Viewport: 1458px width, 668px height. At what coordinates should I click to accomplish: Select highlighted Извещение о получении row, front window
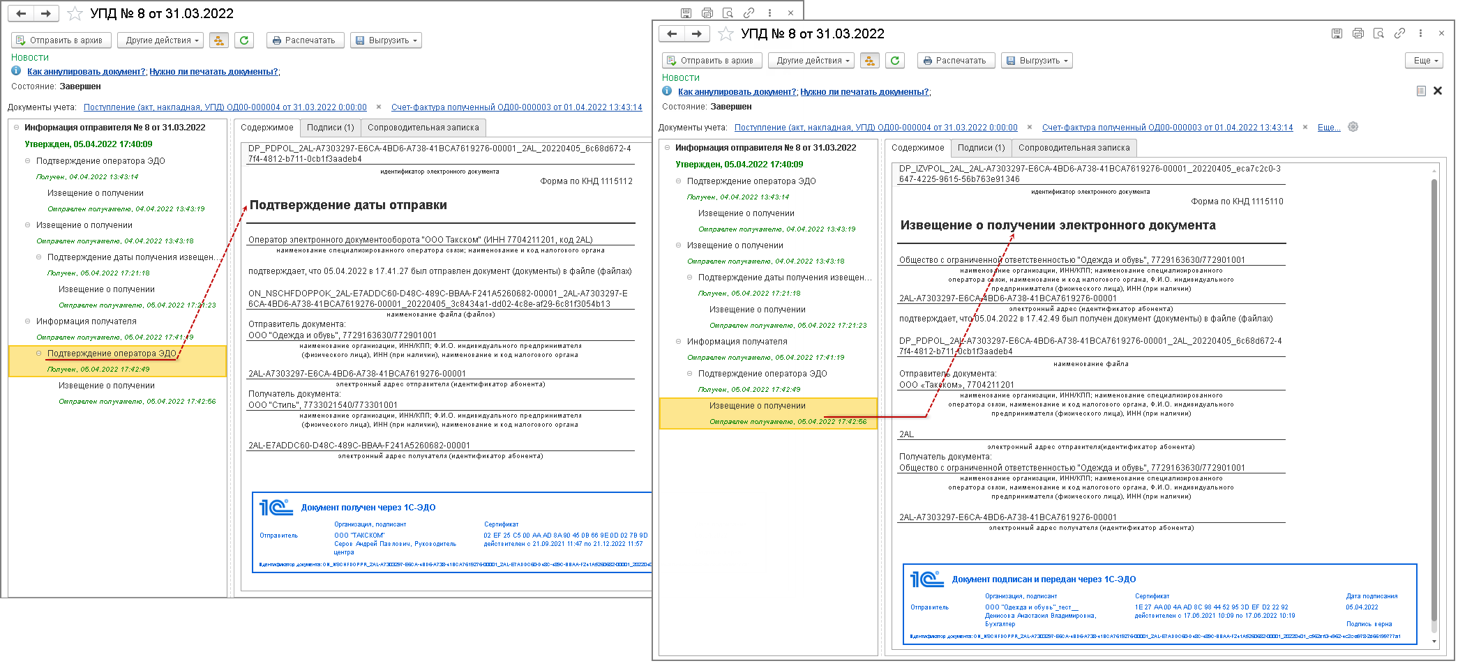click(768, 413)
